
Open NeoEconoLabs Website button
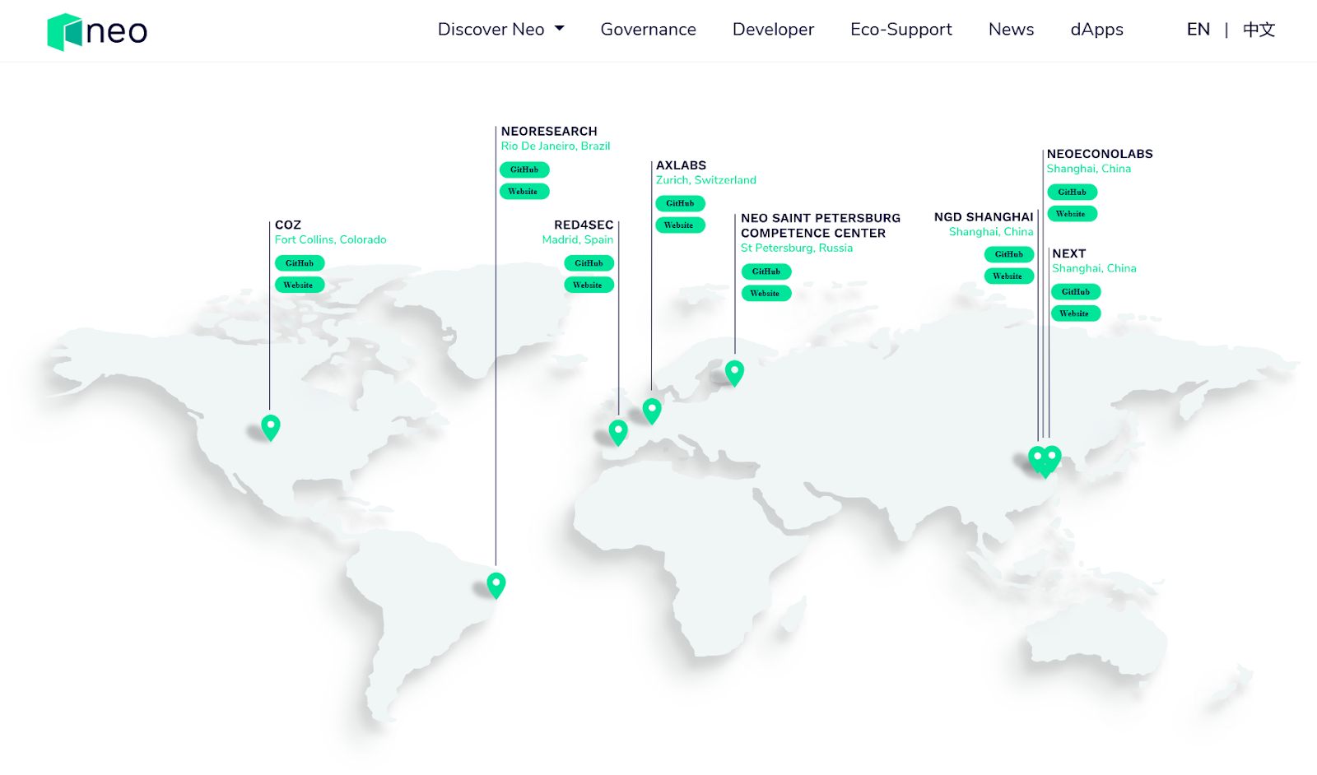point(1072,213)
